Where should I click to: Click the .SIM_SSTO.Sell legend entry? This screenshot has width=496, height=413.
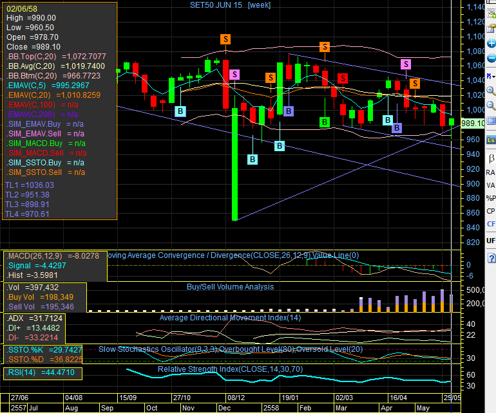click(46, 172)
